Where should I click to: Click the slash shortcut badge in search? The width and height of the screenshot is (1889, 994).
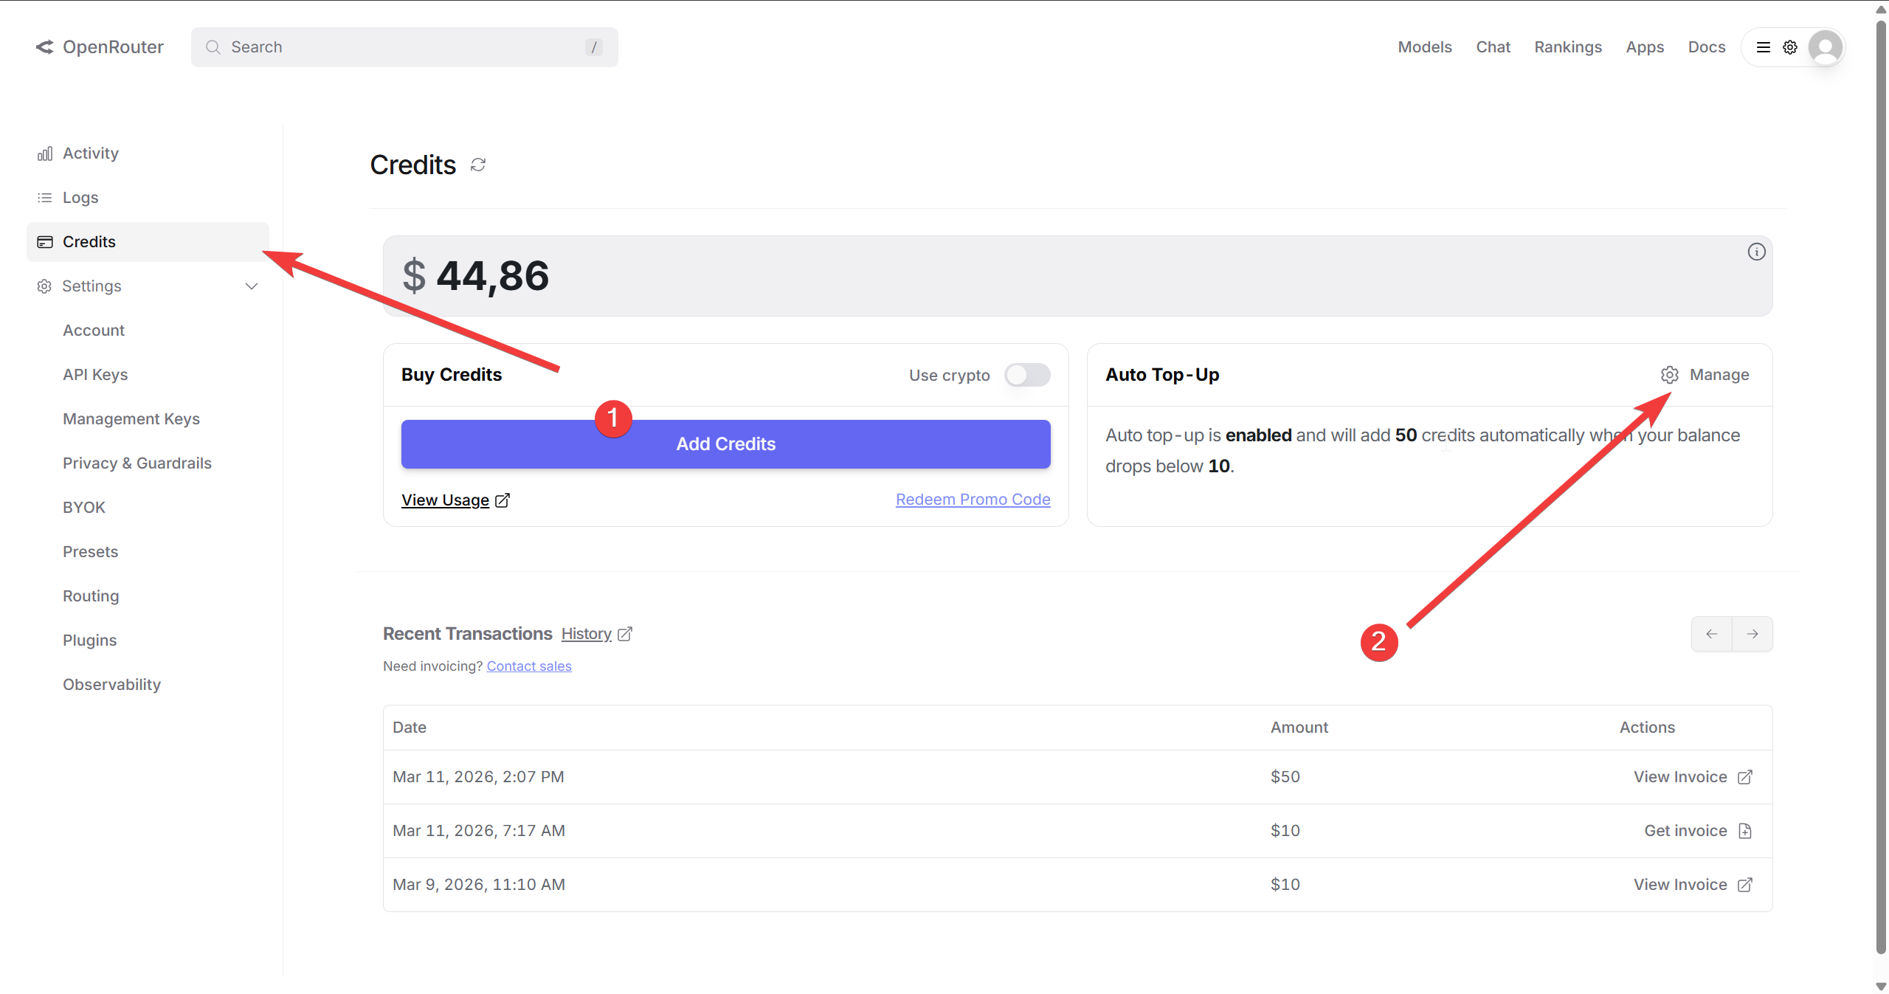(x=594, y=47)
